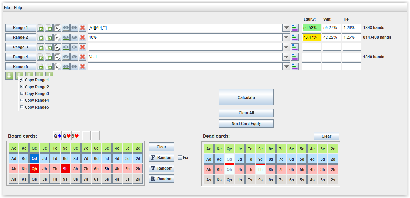Open the card selector icon for Range 2
Screen dimensions: 410x198
pos(57,37)
